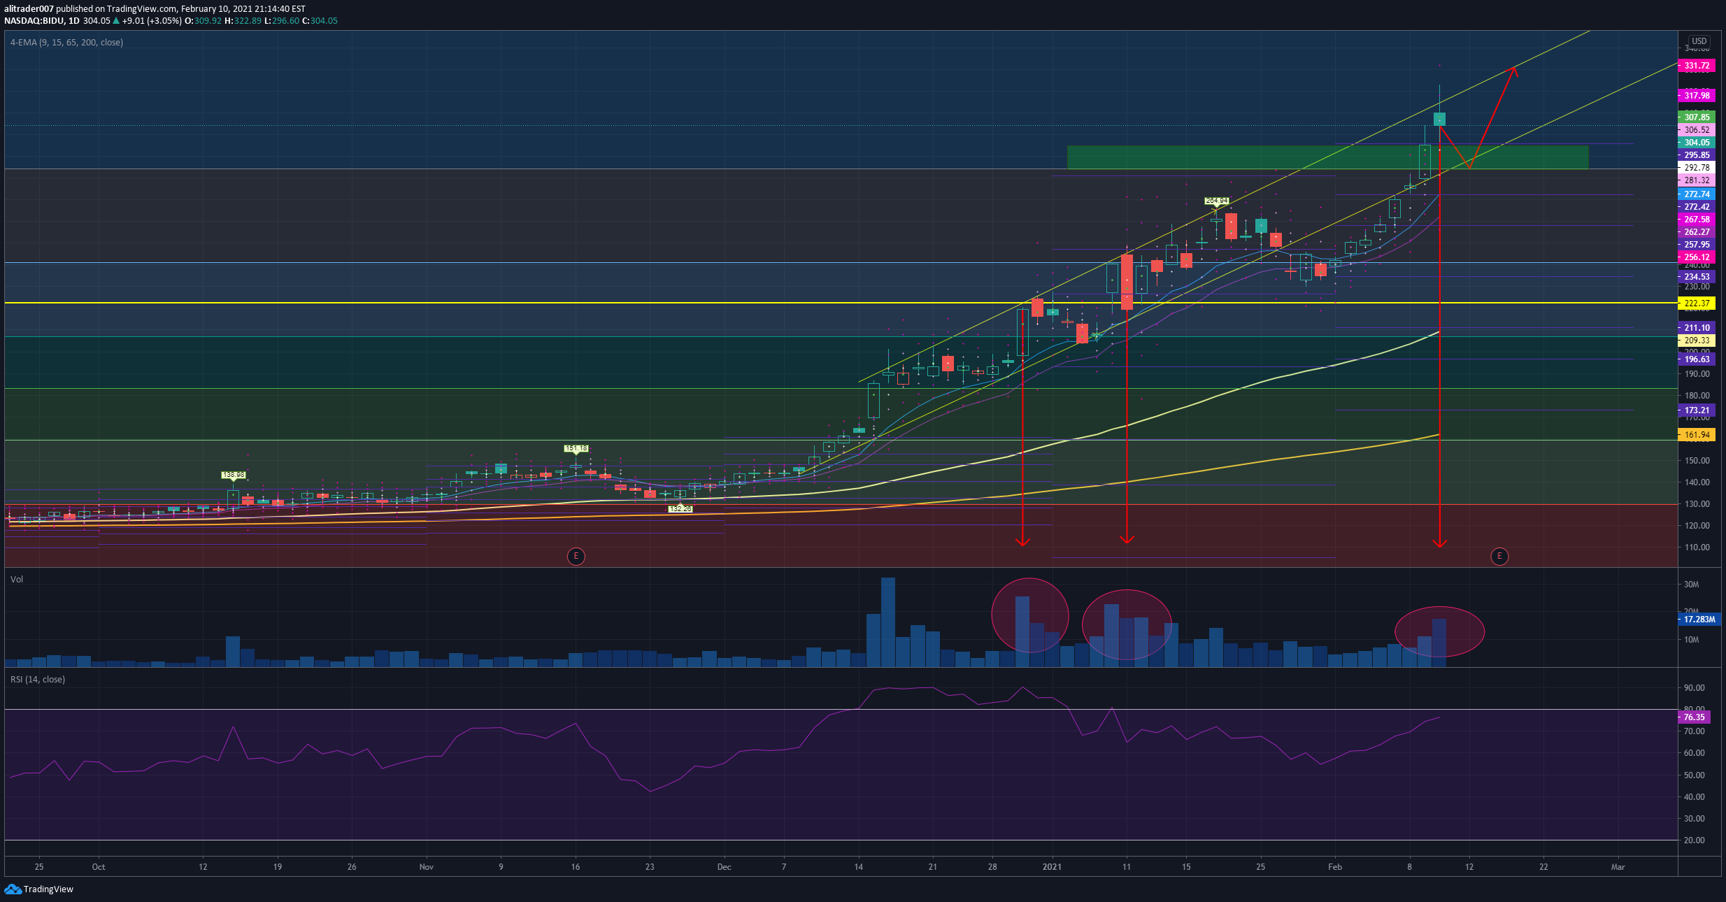The width and height of the screenshot is (1726, 902).
Task: Open the earnings marker near Feb 16
Action: [1499, 557]
